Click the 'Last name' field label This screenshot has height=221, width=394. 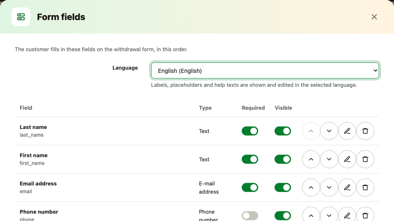33,127
